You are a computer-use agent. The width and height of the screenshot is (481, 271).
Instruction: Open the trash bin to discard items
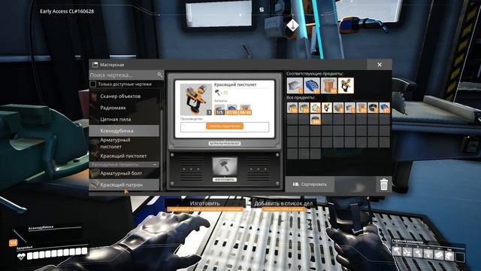[x=384, y=184]
